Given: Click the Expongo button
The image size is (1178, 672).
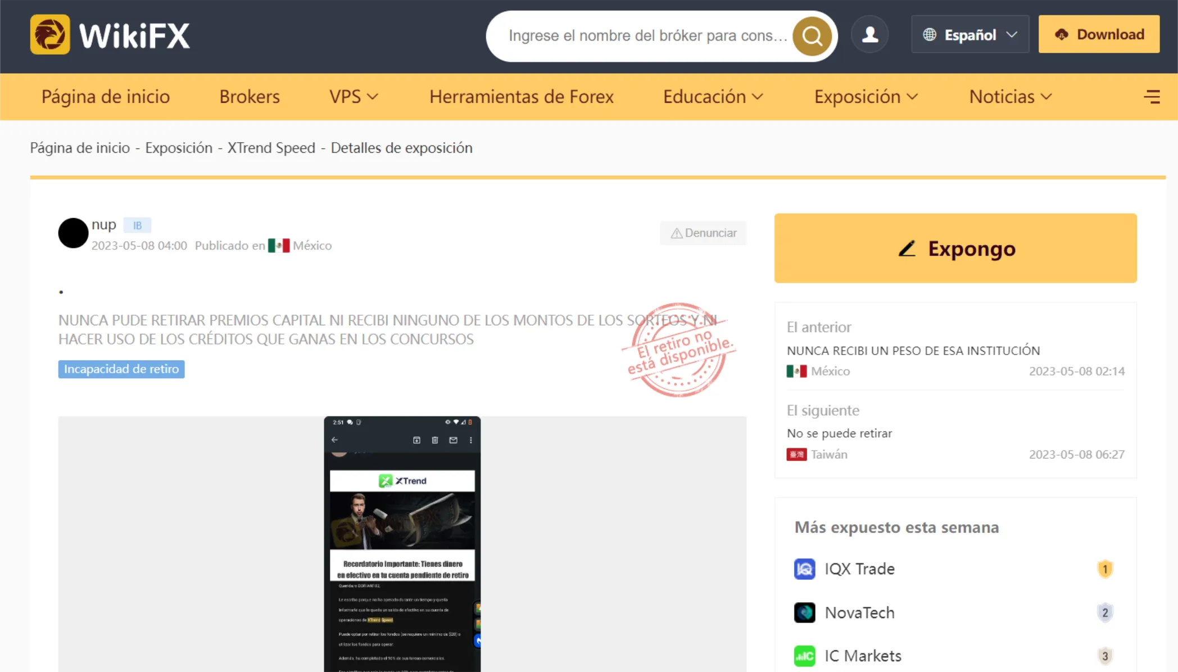Looking at the screenshot, I should (955, 248).
